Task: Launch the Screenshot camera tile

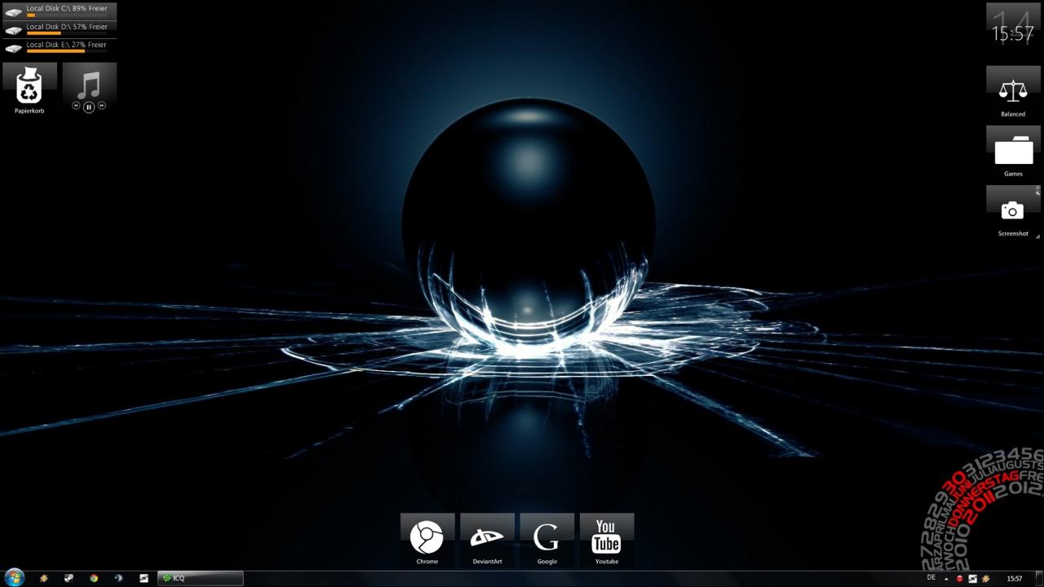Action: coord(1013,210)
